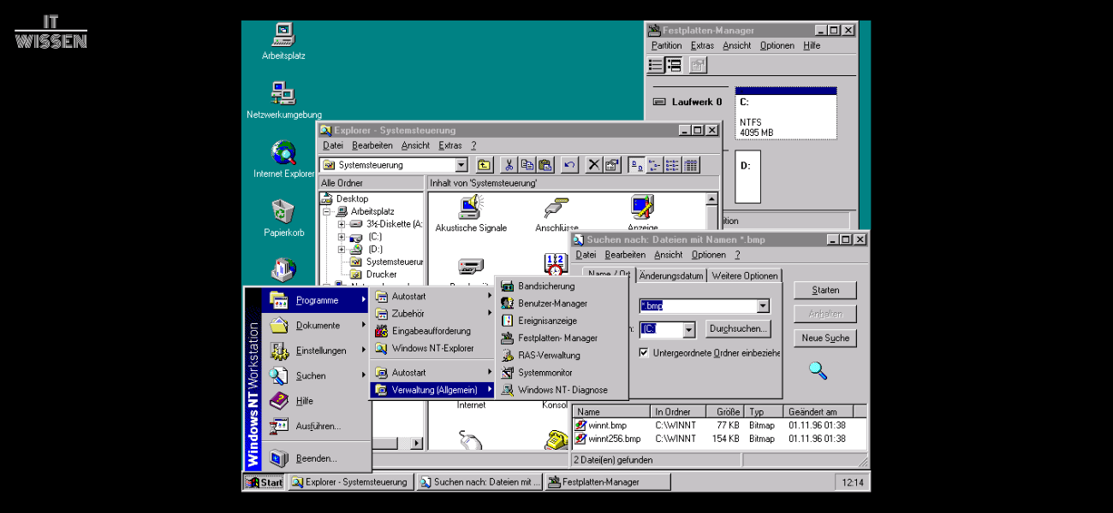Launch Windows NT-Diagnose from Verwaltung submenu
The image size is (1113, 513).
[562, 390]
